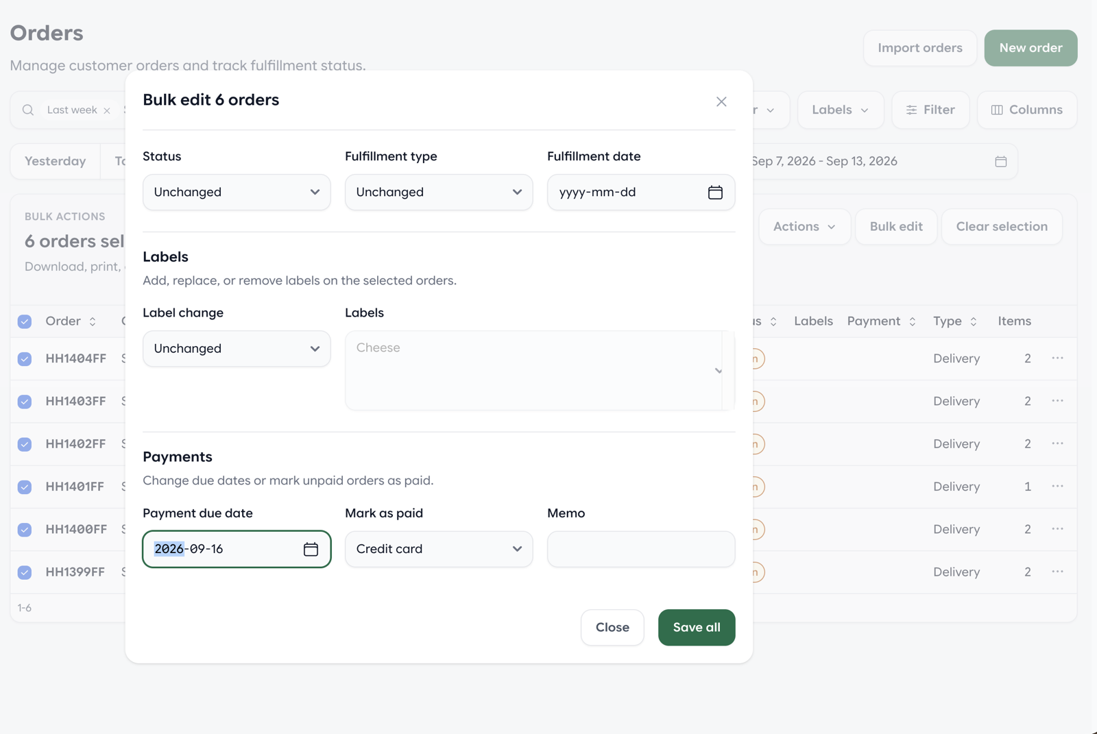Viewport: 1097px width, 734px height.
Task: Open row menu for order HH1401FF
Action: click(x=1058, y=487)
